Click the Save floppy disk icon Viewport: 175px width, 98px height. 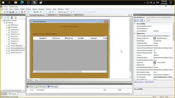tap(10, 12)
